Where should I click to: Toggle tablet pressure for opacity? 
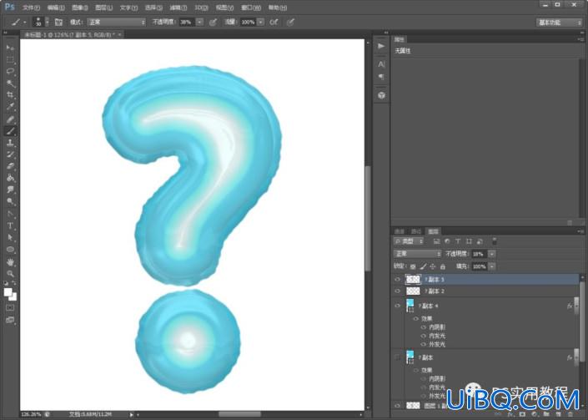coord(213,23)
